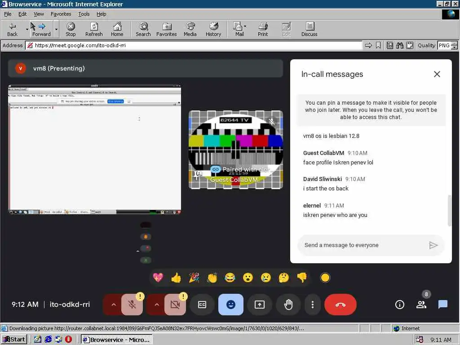Stop loading the page

tap(71, 29)
